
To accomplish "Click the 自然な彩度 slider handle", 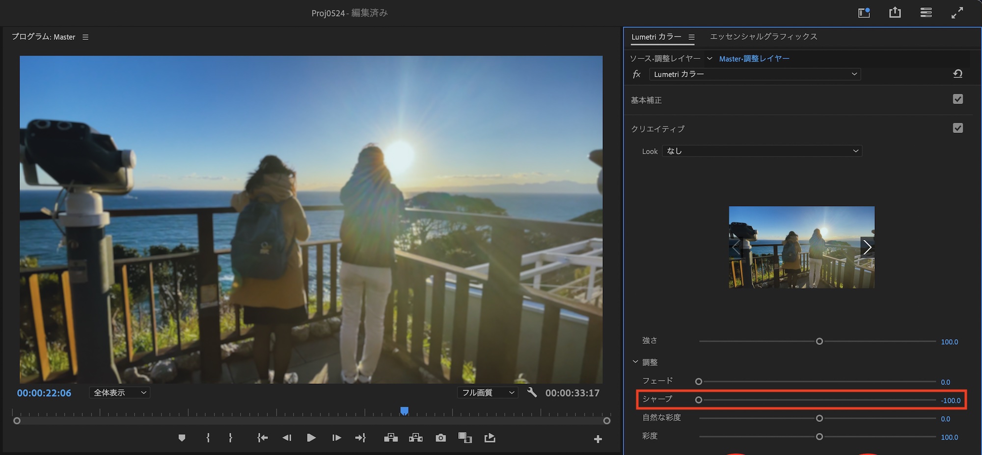I will tap(819, 418).
